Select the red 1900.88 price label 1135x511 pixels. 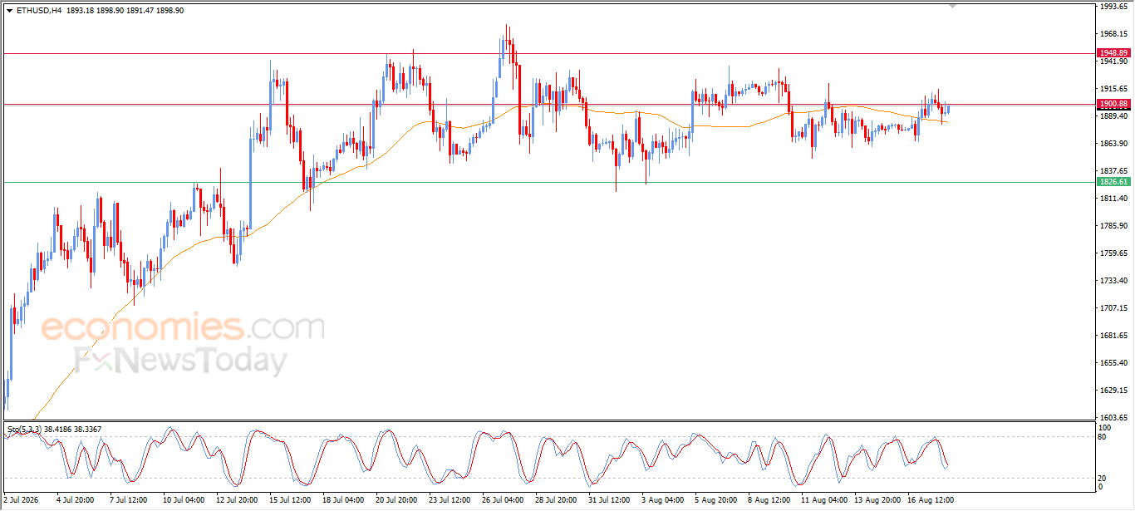pos(1113,104)
